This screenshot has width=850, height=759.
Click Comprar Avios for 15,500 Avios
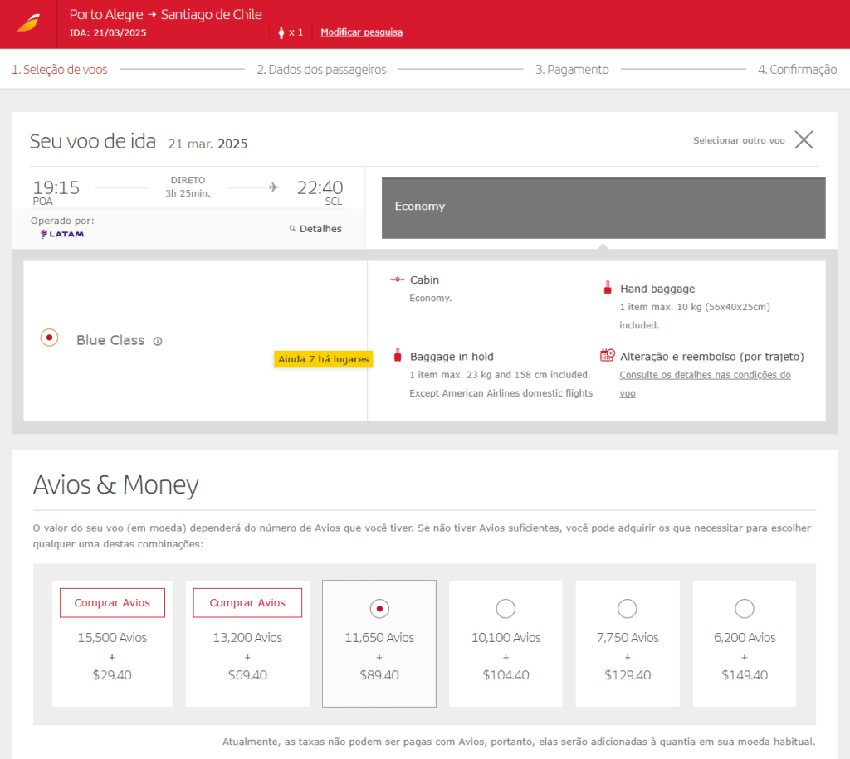[x=112, y=602]
